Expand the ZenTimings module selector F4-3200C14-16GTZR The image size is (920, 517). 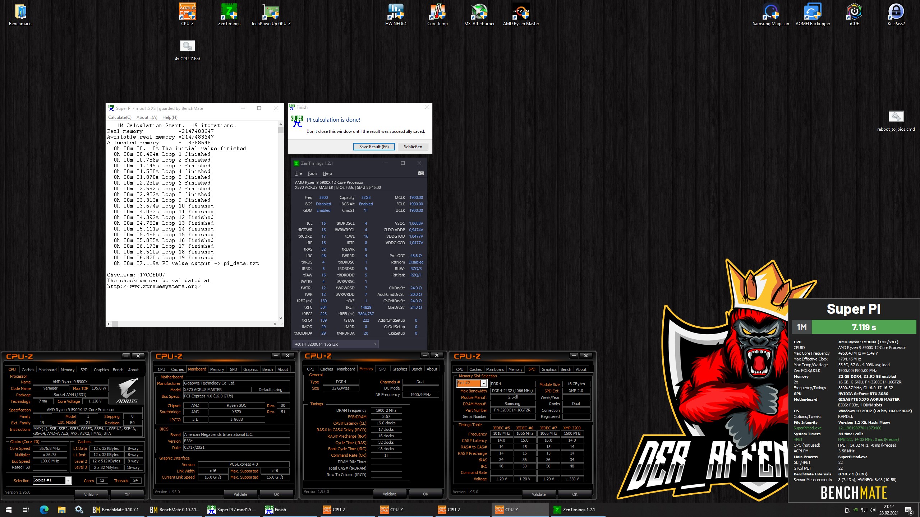335,344
